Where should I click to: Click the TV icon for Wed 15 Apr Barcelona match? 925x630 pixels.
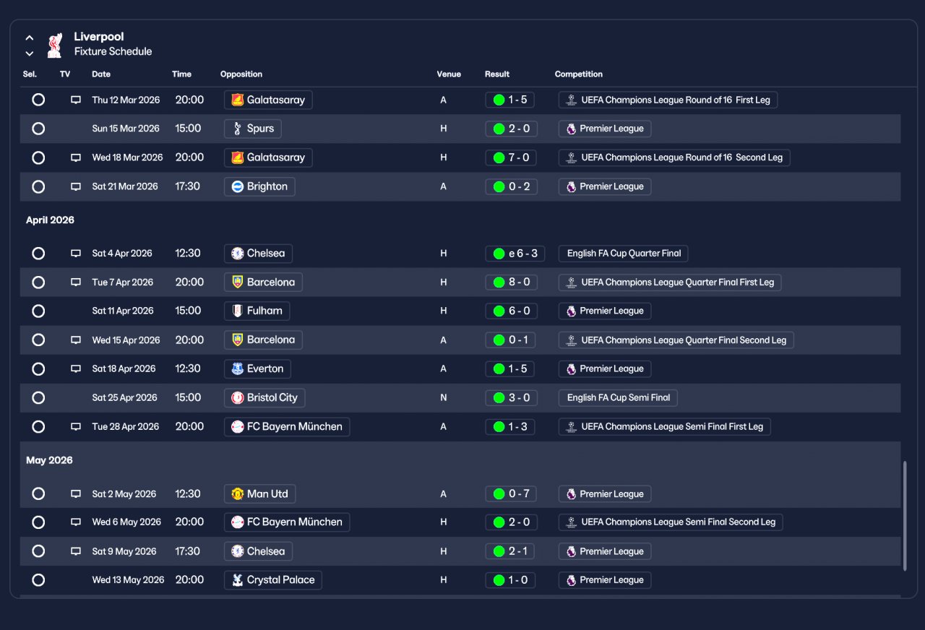point(76,340)
